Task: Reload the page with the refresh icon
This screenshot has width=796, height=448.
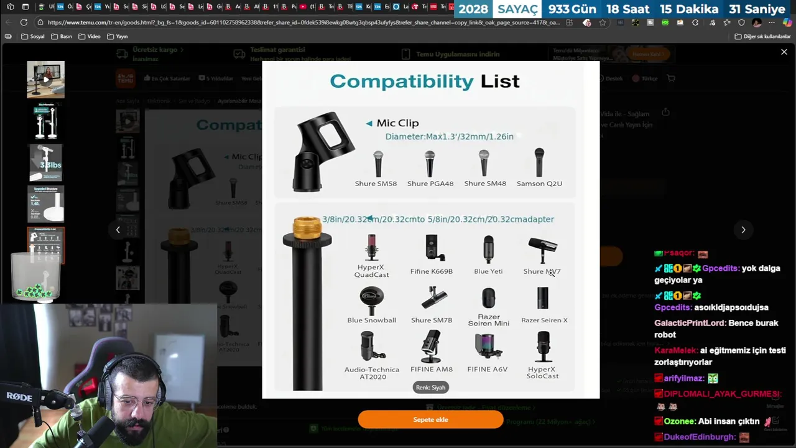Action: pyautogui.click(x=24, y=22)
